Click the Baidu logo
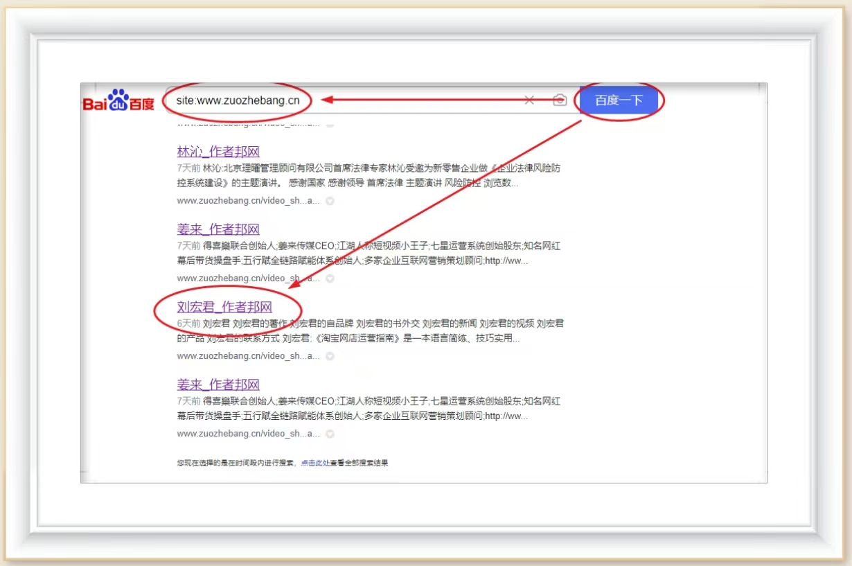This screenshot has height=566, width=852. tap(118, 101)
